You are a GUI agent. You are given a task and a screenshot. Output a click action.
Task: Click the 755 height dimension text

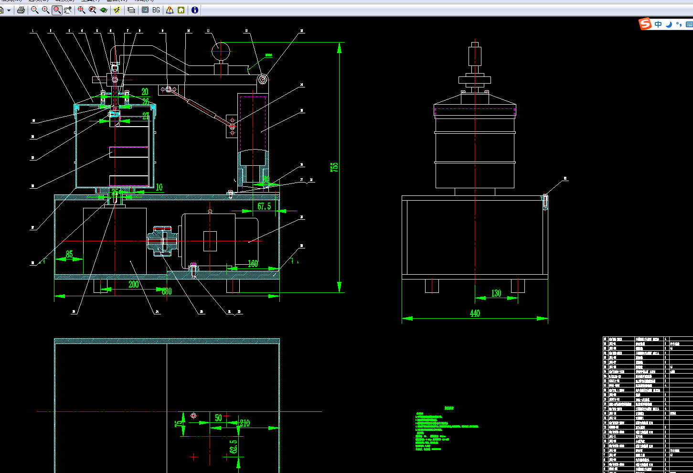tap(334, 167)
